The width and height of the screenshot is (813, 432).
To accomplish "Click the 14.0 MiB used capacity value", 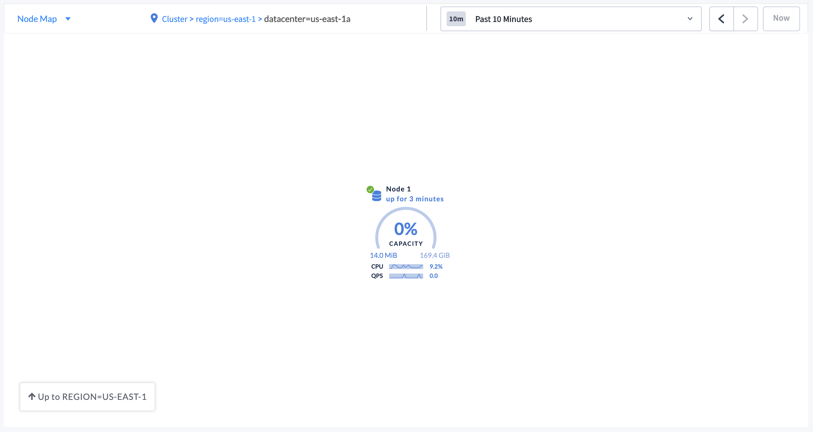I will [x=383, y=255].
